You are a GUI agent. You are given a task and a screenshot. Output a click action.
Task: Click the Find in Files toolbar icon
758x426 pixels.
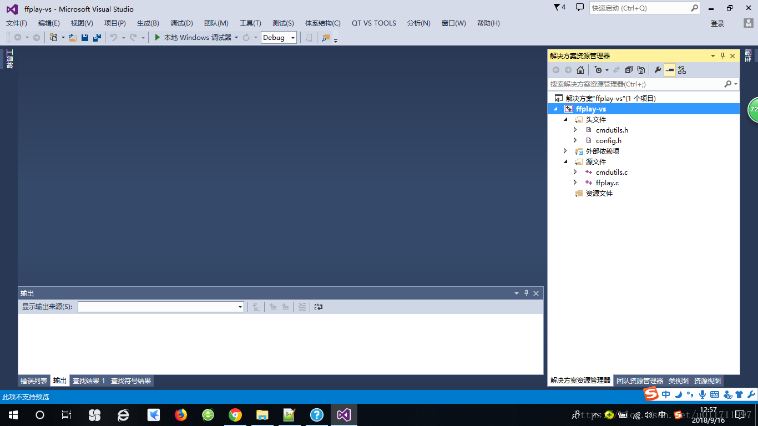[x=326, y=37]
